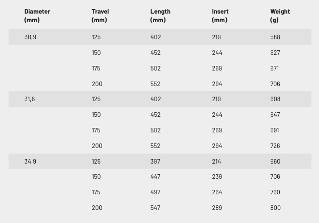Click the 660 weight value
This screenshot has height=223, width=319.
pyautogui.click(x=275, y=162)
